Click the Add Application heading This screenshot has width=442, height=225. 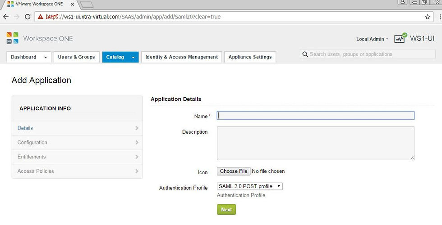click(41, 81)
